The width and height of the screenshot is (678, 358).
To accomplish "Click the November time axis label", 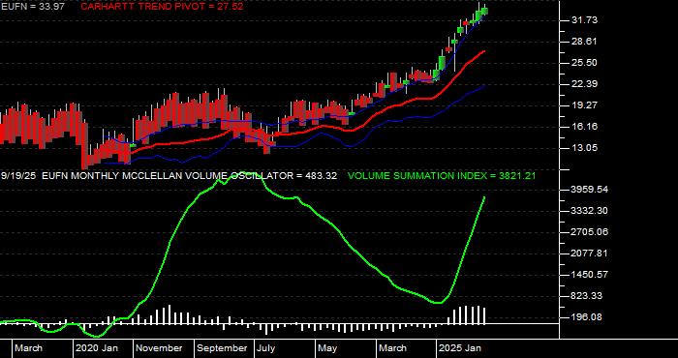I will tap(160, 348).
